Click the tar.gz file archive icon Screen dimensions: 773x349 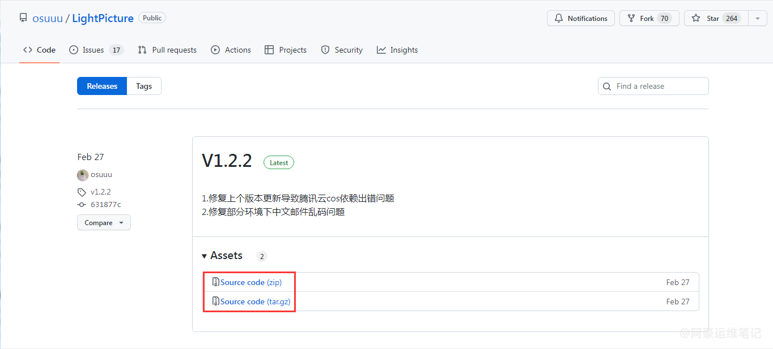[216, 301]
